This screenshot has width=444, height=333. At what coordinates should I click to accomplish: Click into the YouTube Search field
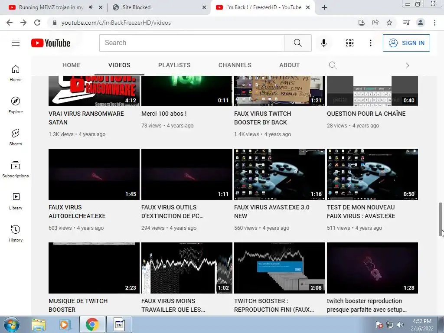192,43
